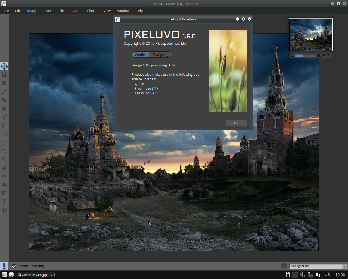Image resolution: width=348 pixels, height=279 pixels.
Task: Select the Dodge tool with round head
Action: coord(4,159)
